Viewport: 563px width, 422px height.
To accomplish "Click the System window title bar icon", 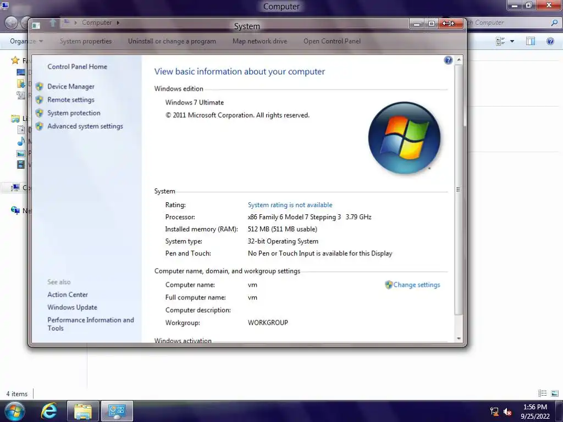I will click(x=36, y=25).
